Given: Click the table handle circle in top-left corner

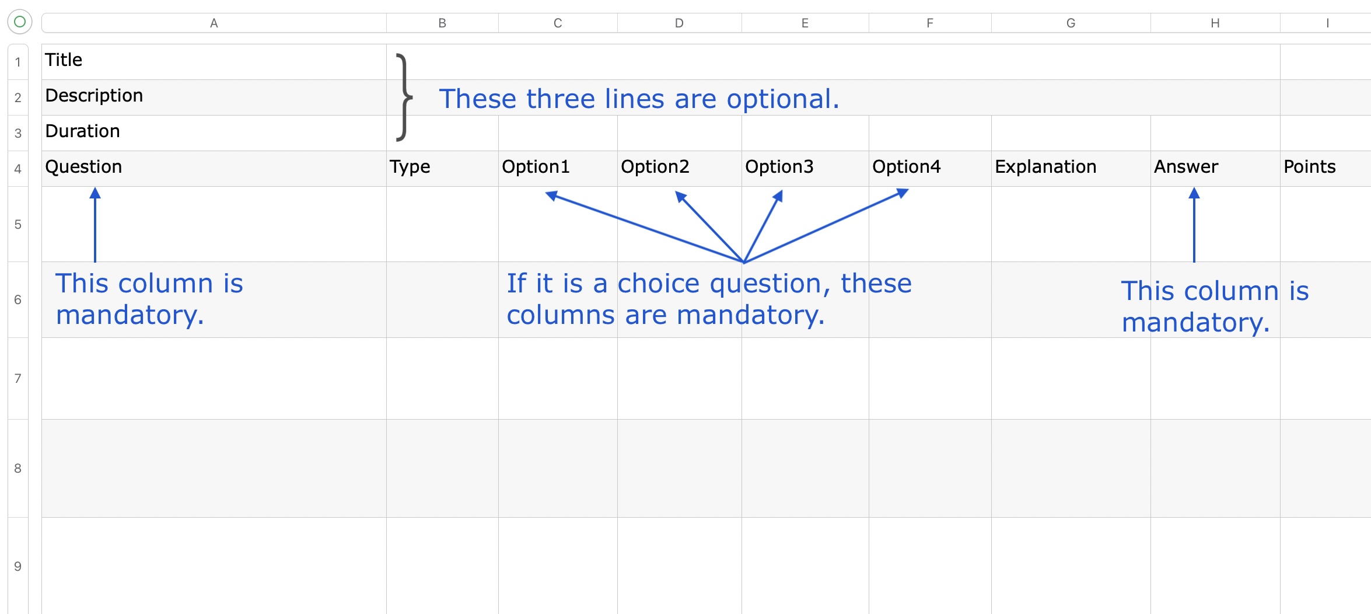Looking at the screenshot, I should (19, 22).
